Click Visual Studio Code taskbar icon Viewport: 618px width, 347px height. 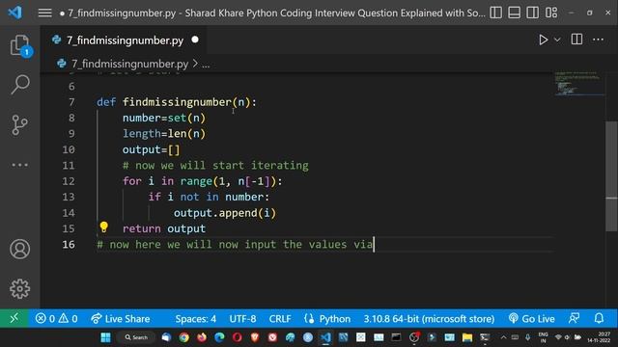tap(325, 337)
